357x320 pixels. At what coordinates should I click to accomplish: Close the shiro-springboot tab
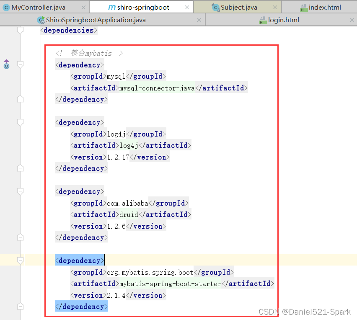187,8
